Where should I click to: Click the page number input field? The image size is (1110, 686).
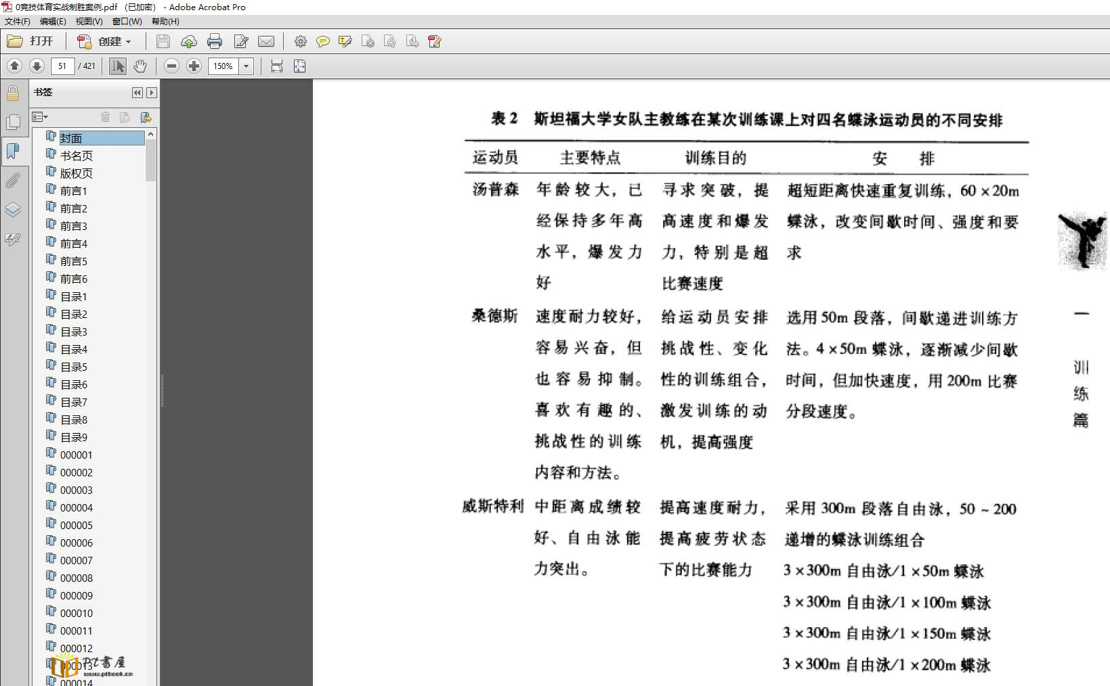pyautogui.click(x=62, y=66)
